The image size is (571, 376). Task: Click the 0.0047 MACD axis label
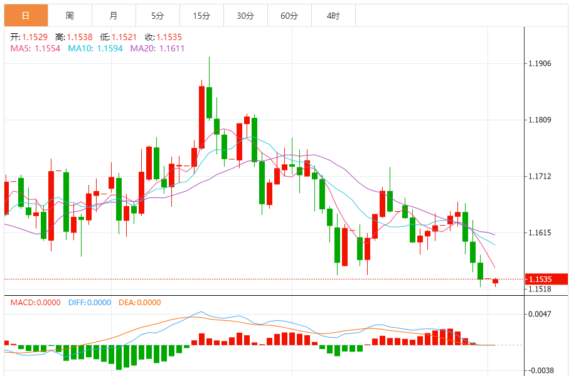(540, 315)
